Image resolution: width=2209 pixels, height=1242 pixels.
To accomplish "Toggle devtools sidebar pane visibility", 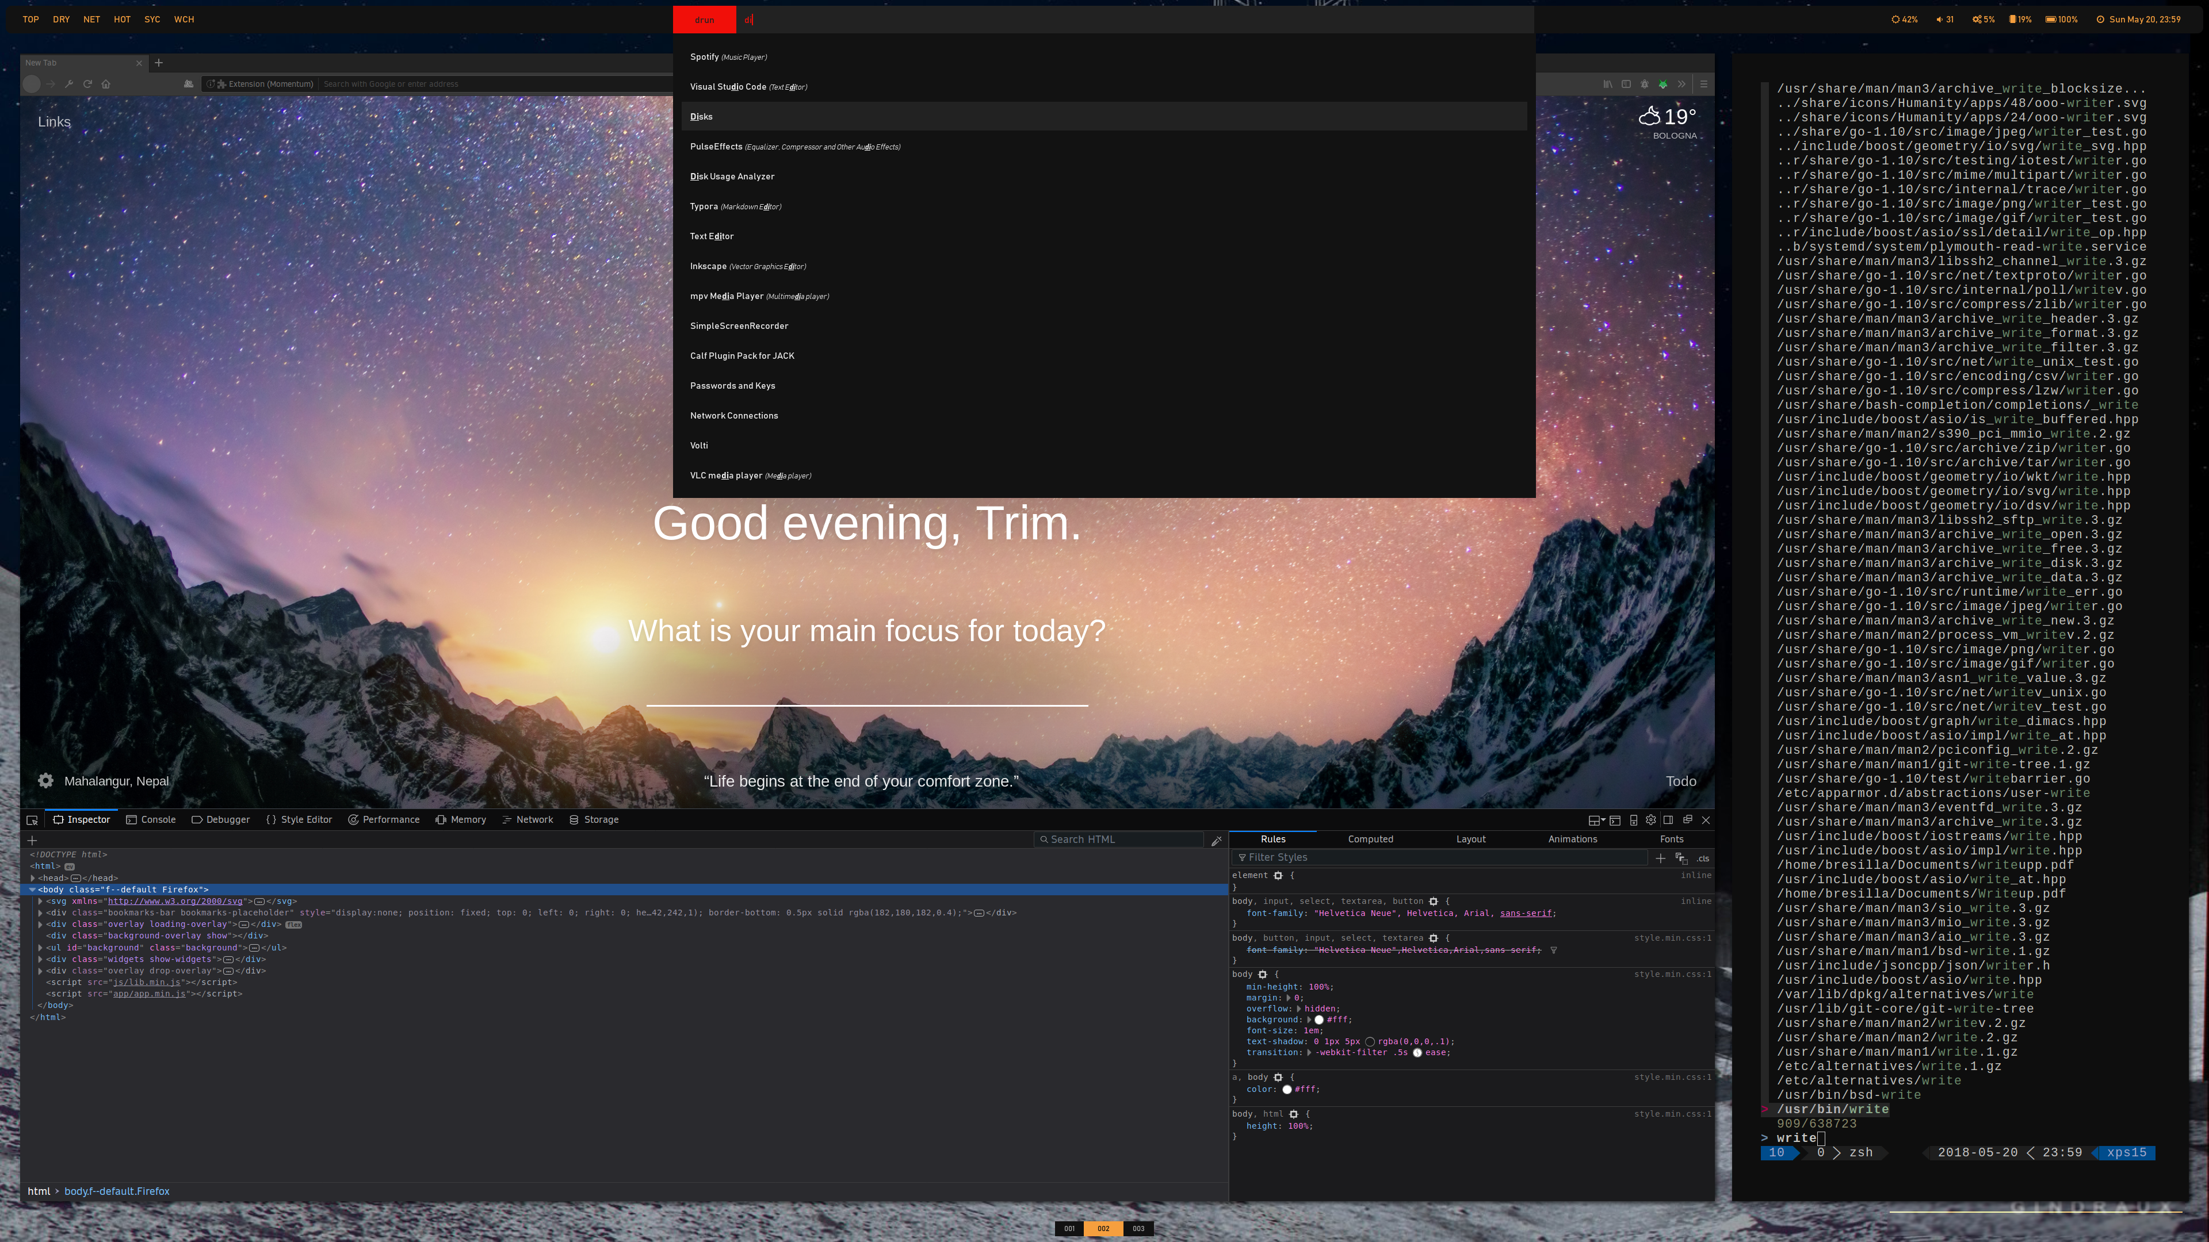I will tap(1669, 821).
